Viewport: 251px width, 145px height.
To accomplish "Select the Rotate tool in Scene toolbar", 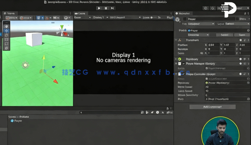I will click(x=6, y=35).
